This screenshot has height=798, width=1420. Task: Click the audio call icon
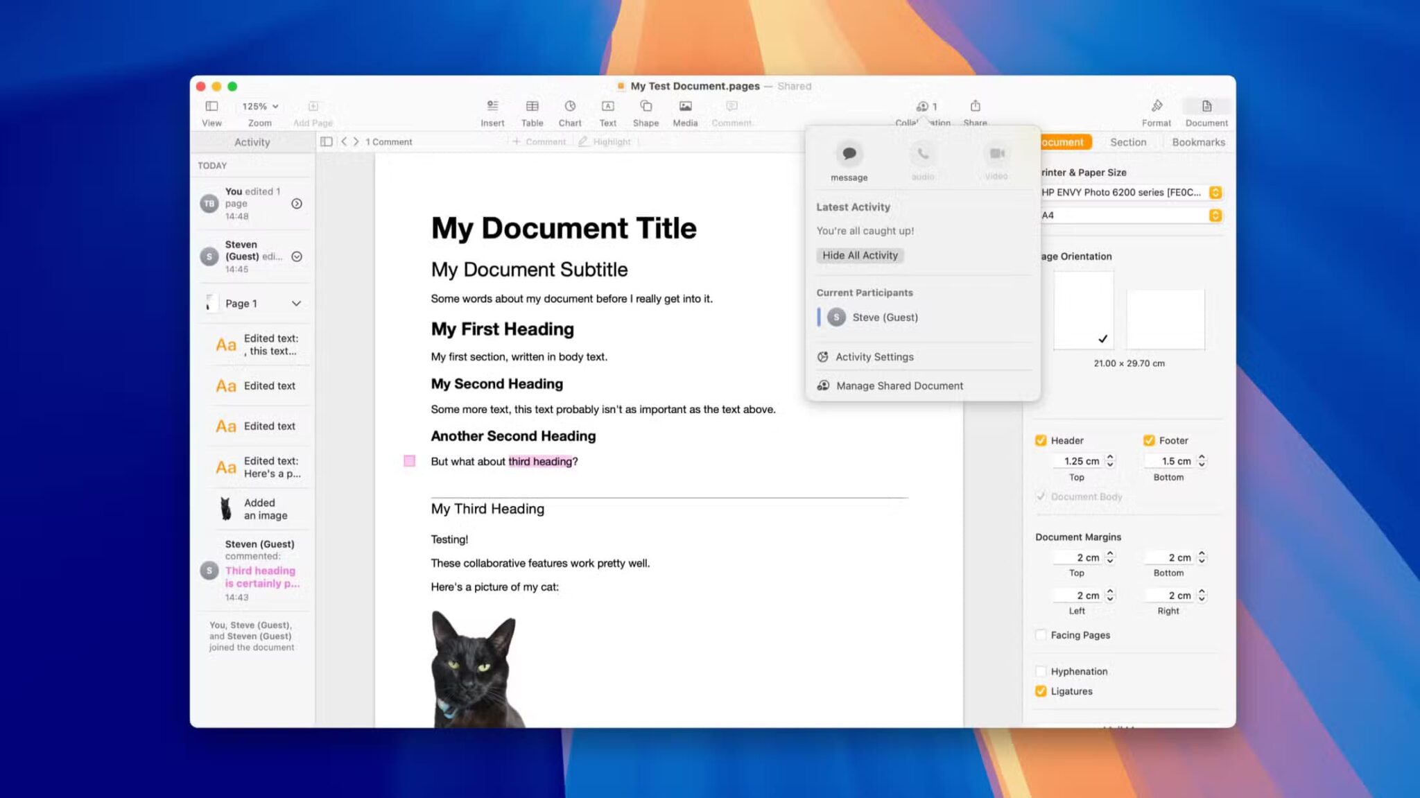click(923, 154)
